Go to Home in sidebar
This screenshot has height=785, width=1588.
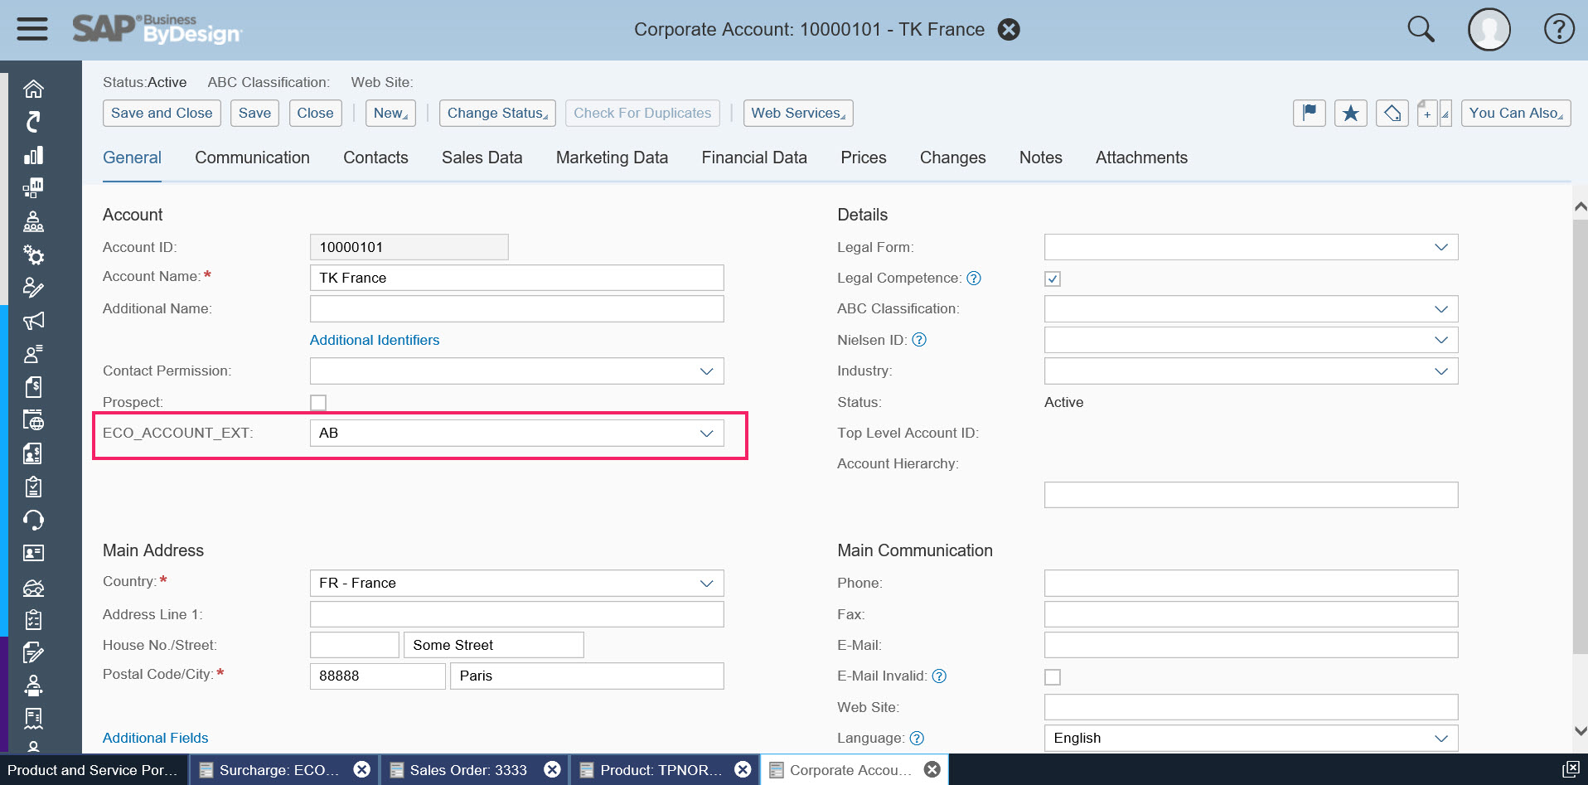click(33, 89)
